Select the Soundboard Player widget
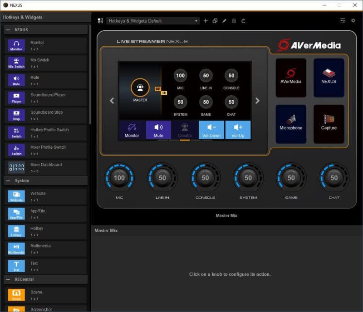Screen dimensions: 363x312 45,98
